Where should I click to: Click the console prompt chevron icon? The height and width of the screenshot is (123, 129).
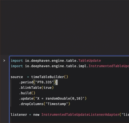point(4,61)
